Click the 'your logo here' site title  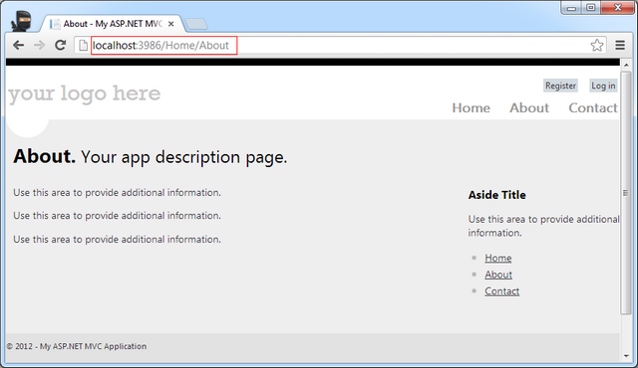tap(84, 93)
